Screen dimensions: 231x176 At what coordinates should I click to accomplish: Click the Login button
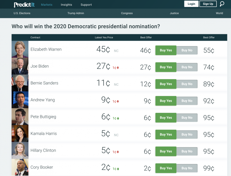191,4
